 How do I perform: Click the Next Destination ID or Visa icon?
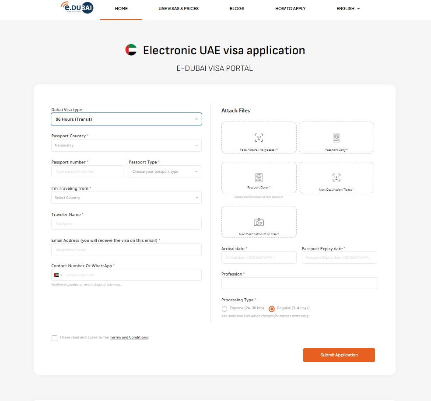click(x=259, y=222)
